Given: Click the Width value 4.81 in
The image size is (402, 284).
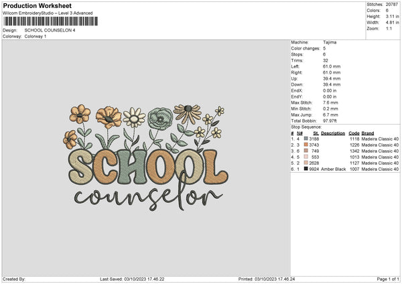Looking at the screenshot, I should [392, 23].
